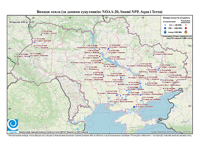
Task: Select the blue marker labeled 13:19 13.2 MW
Action: 153,56
